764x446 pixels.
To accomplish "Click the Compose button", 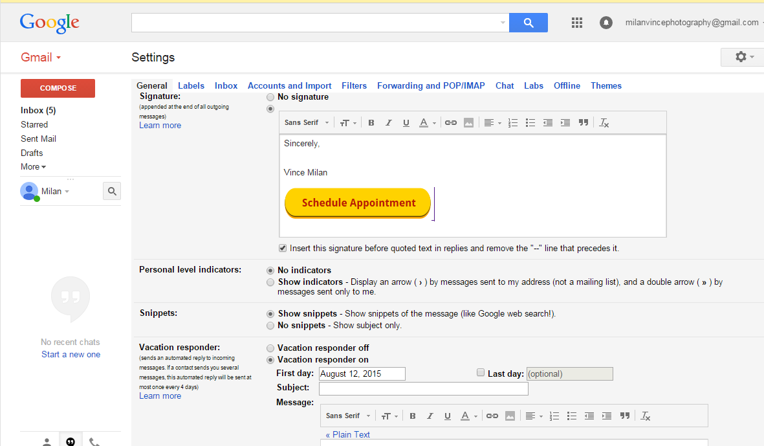I will coord(58,88).
